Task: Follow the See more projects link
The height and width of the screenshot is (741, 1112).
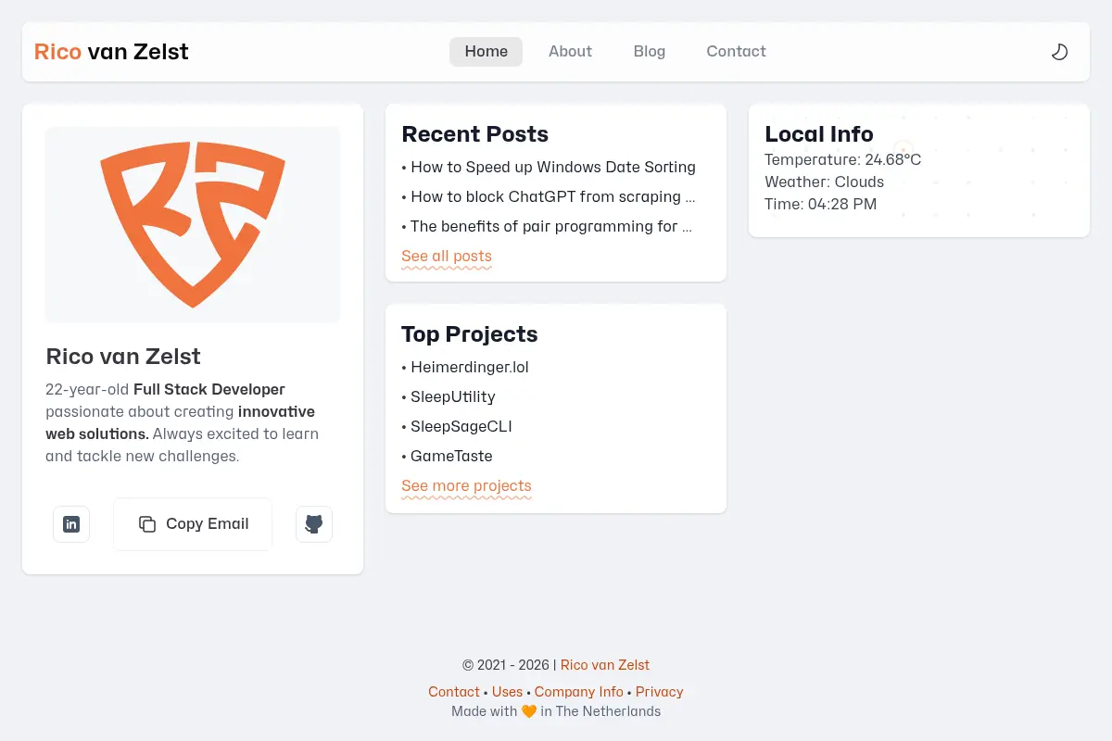Action: click(466, 486)
